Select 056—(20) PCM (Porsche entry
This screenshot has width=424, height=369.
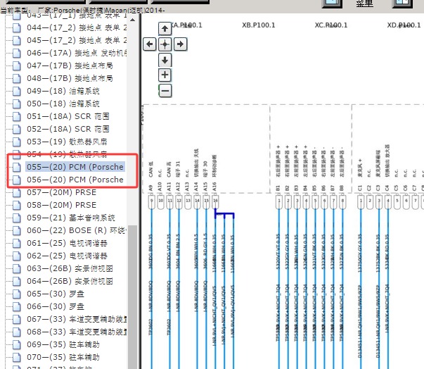[75, 180]
